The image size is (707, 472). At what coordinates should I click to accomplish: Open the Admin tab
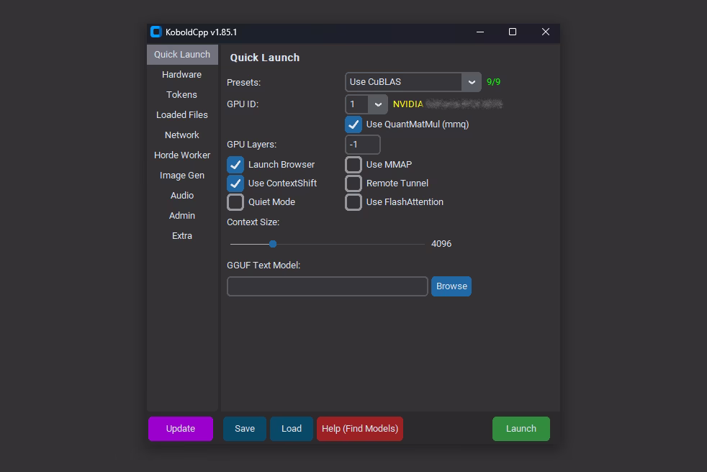click(181, 215)
